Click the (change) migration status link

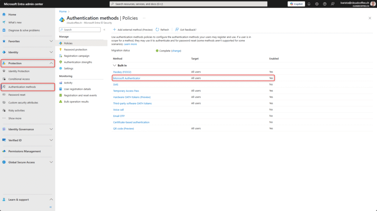(176, 51)
